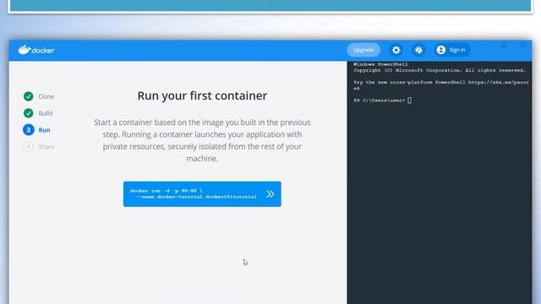Click the step 3 Run circle
This screenshot has height=304, width=541.
[28, 130]
